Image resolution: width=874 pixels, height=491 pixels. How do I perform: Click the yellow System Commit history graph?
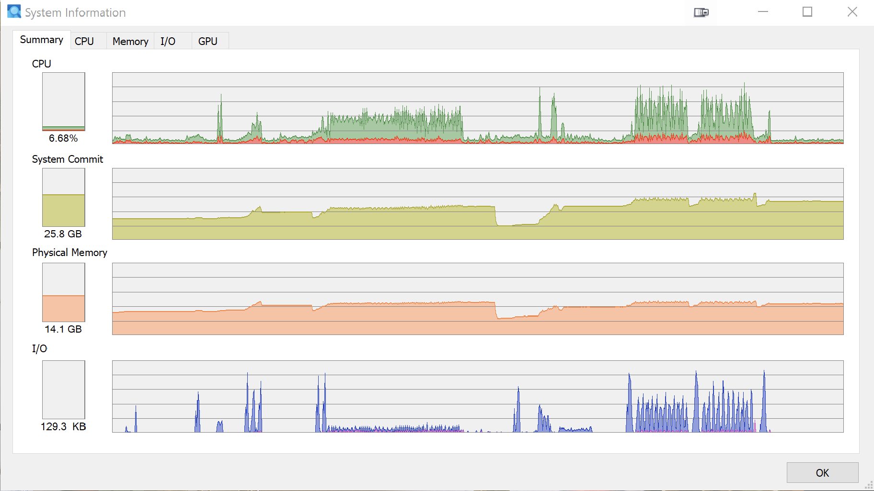click(x=478, y=204)
